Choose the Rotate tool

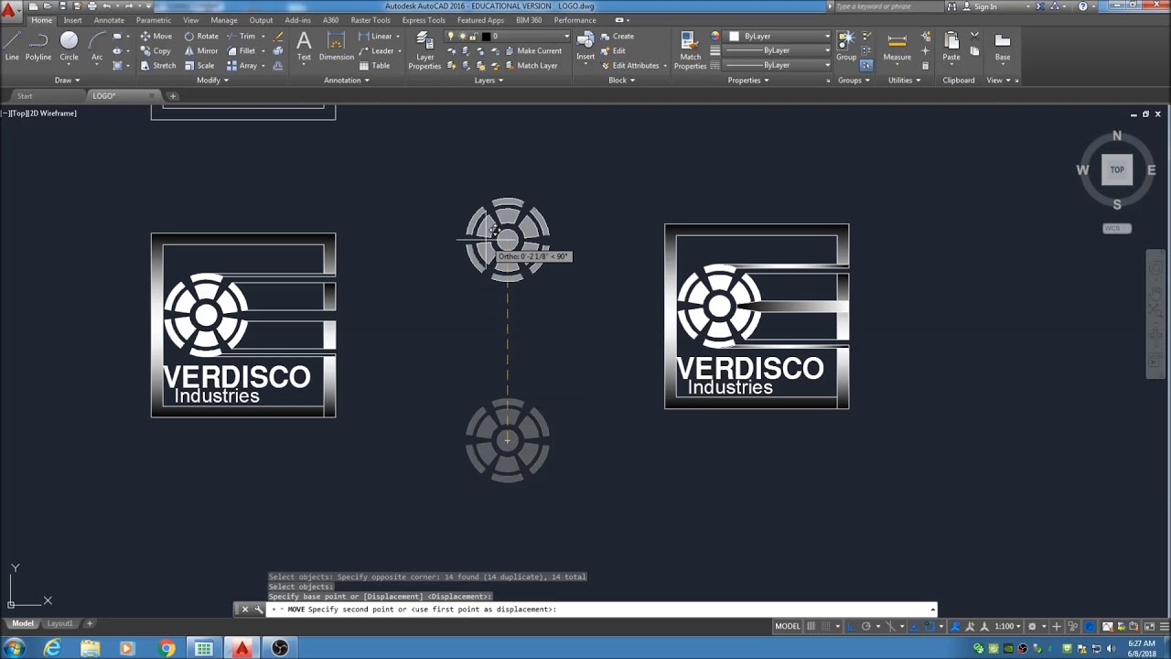[201, 37]
